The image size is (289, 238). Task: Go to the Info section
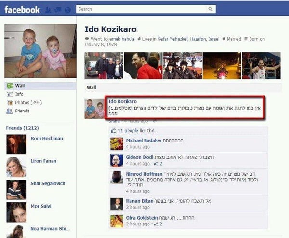click(x=19, y=94)
